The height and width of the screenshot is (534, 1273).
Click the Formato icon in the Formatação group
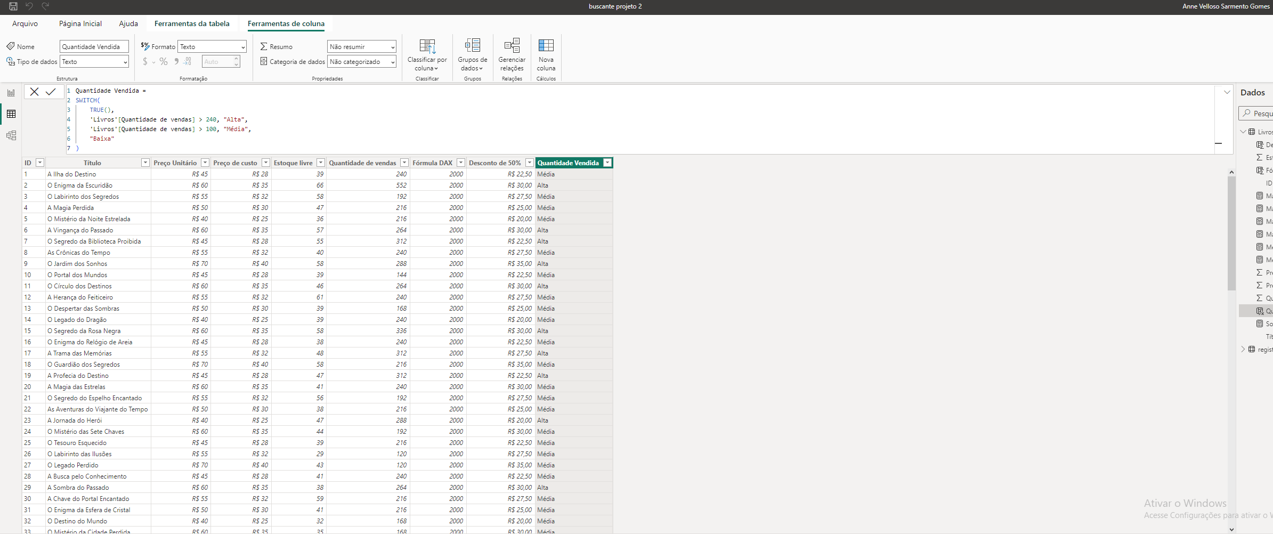click(x=145, y=46)
